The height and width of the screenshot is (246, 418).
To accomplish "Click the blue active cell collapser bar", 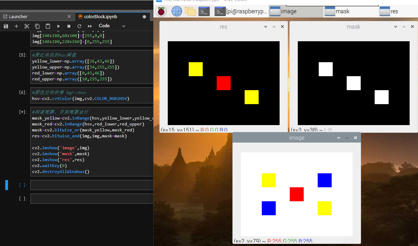I will click(7, 185).
